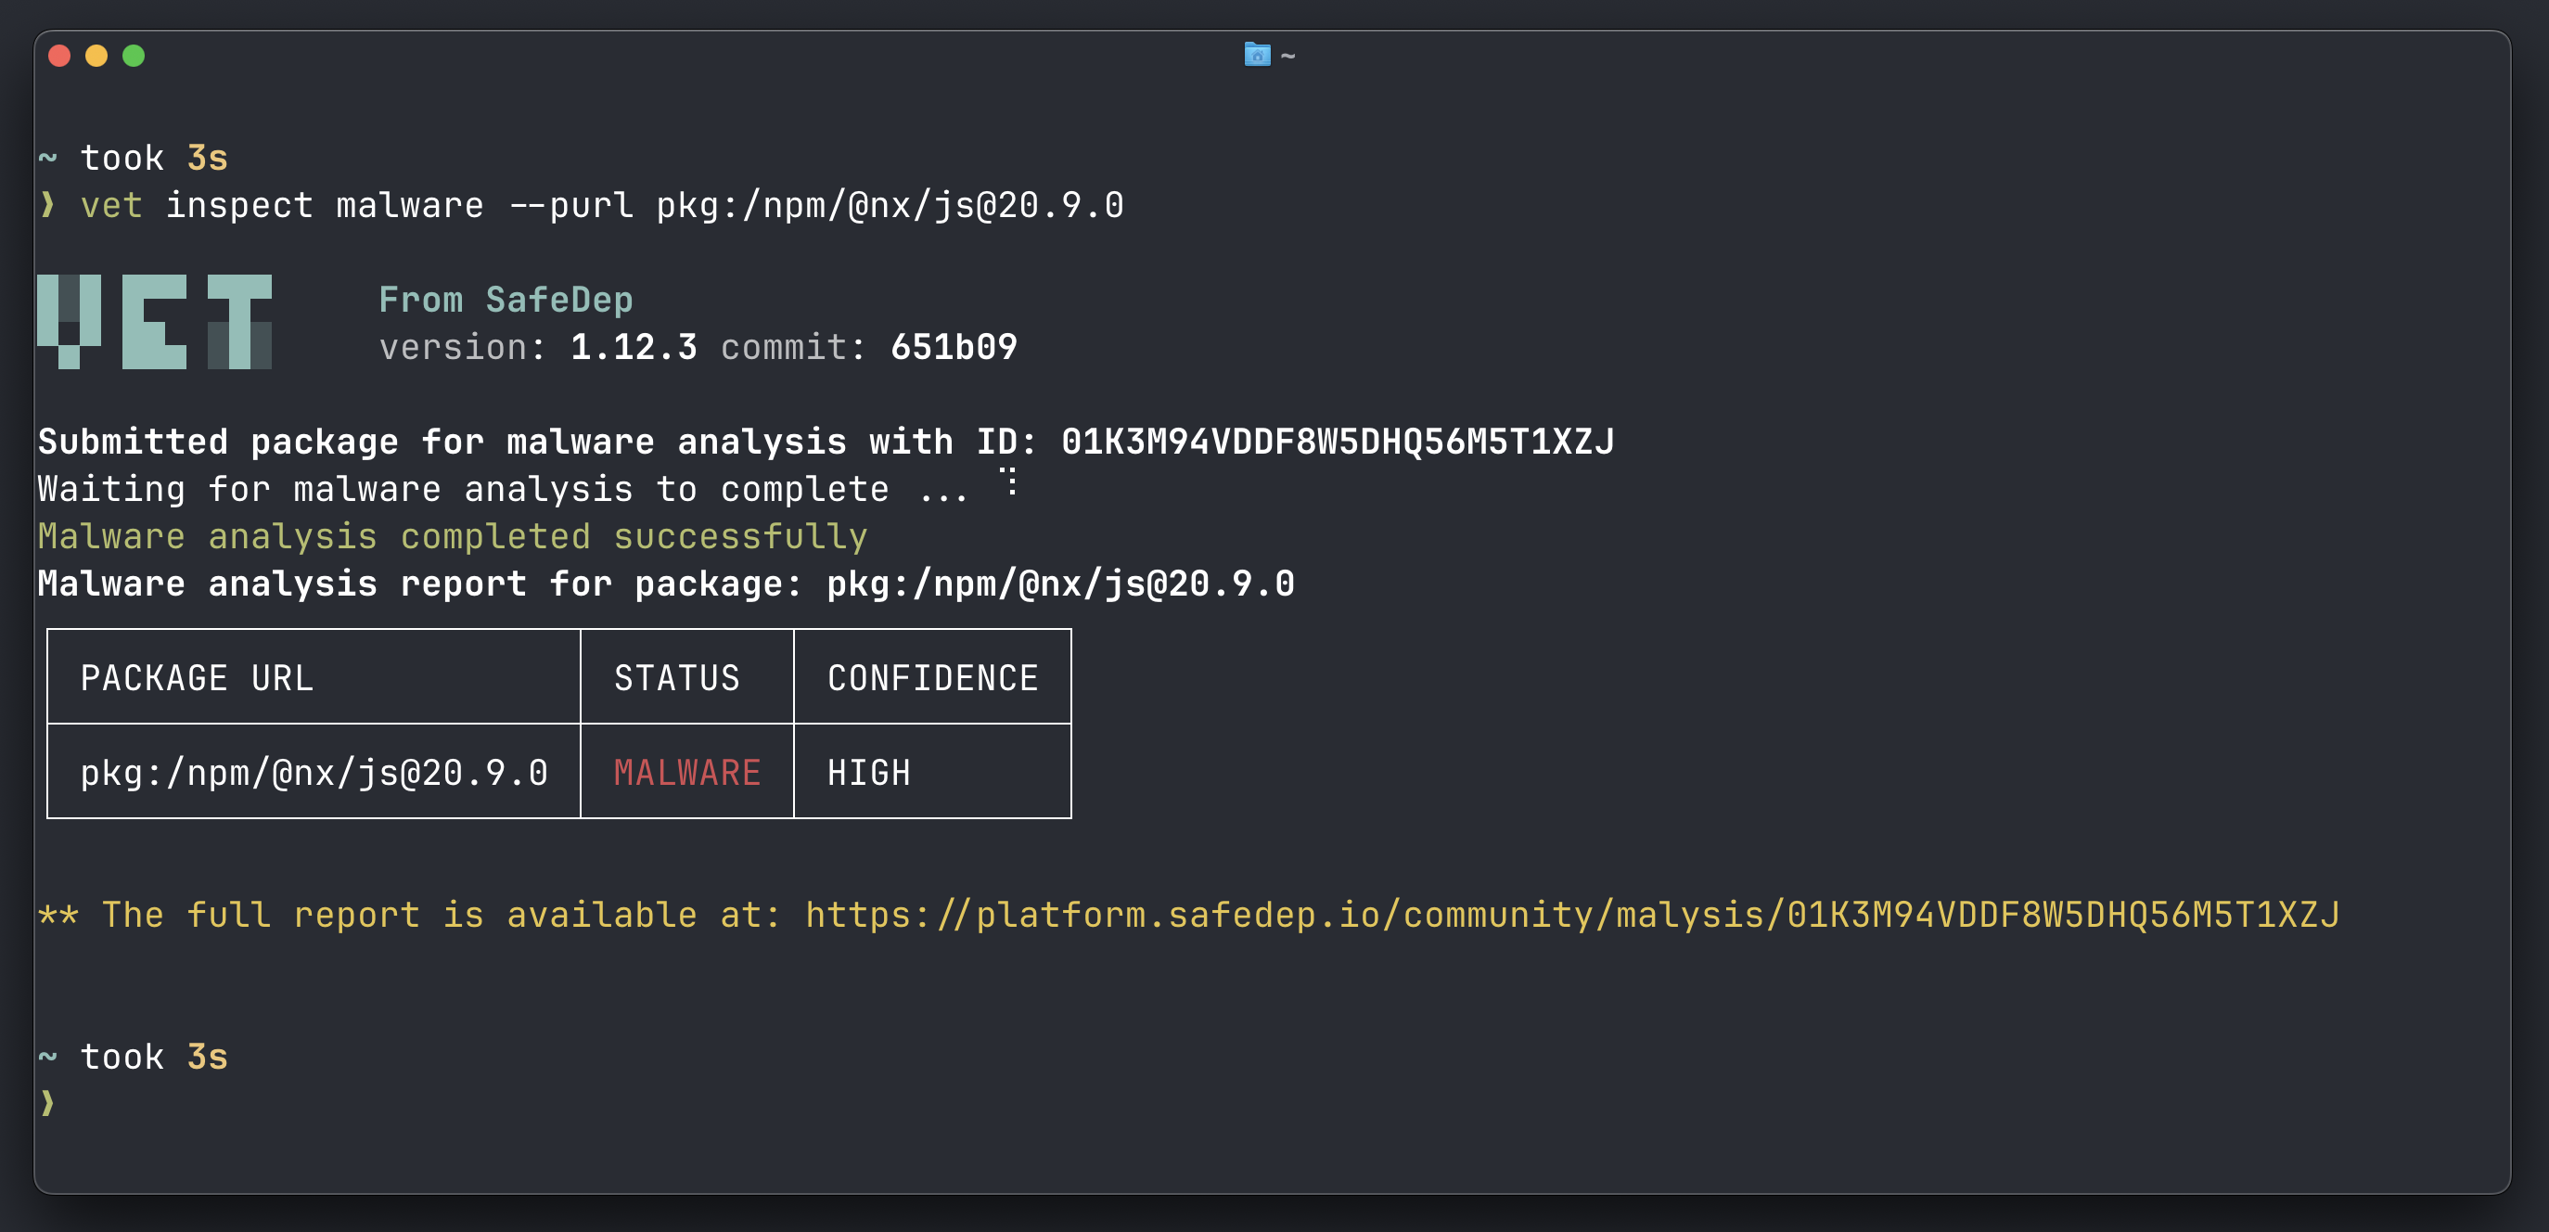Open the platform.safedep.io full report link

(1571, 915)
